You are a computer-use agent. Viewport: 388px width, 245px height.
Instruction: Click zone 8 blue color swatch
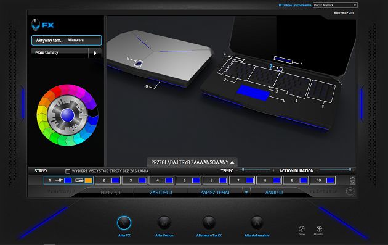coord(277,180)
